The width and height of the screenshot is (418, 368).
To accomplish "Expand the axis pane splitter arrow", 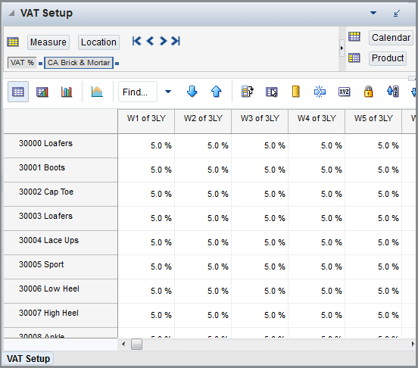I will coord(342,48).
